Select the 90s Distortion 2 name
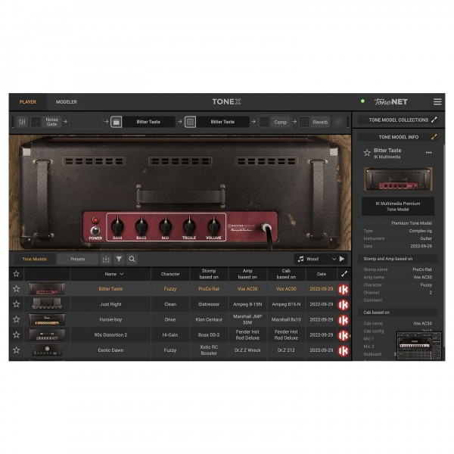Image resolution: width=454 pixels, height=454 pixels. (110, 334)
